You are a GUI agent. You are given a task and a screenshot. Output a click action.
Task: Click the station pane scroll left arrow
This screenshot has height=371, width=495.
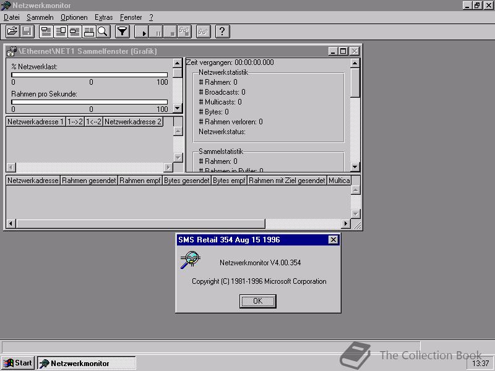11,224
